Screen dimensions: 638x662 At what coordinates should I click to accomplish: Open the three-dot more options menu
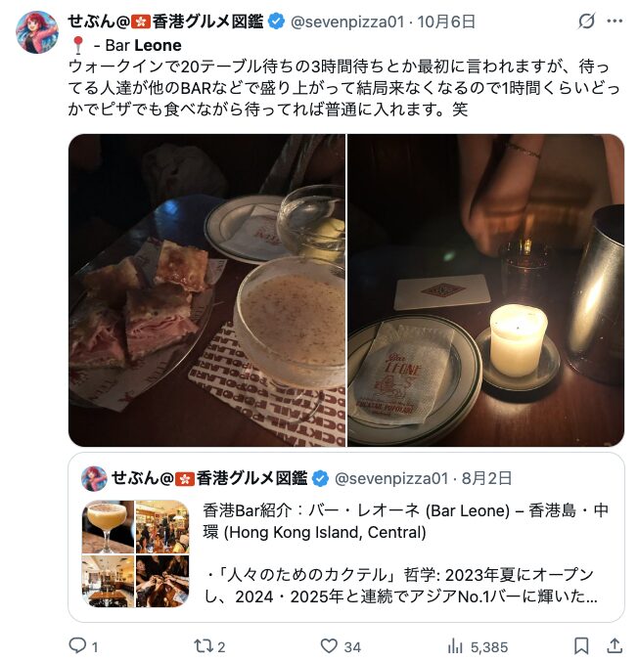(615, 22)
